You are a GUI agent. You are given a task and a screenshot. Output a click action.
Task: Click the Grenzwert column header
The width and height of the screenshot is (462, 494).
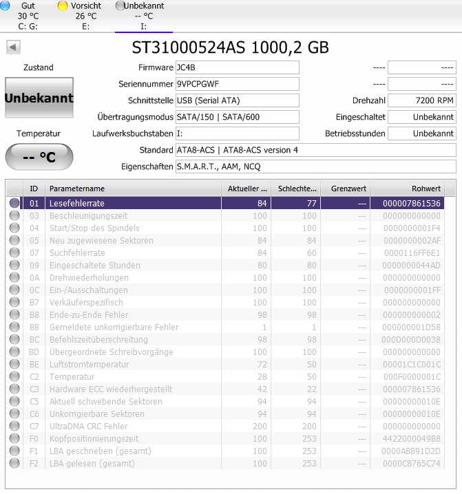pyautogui.click(x=346, y=189)
